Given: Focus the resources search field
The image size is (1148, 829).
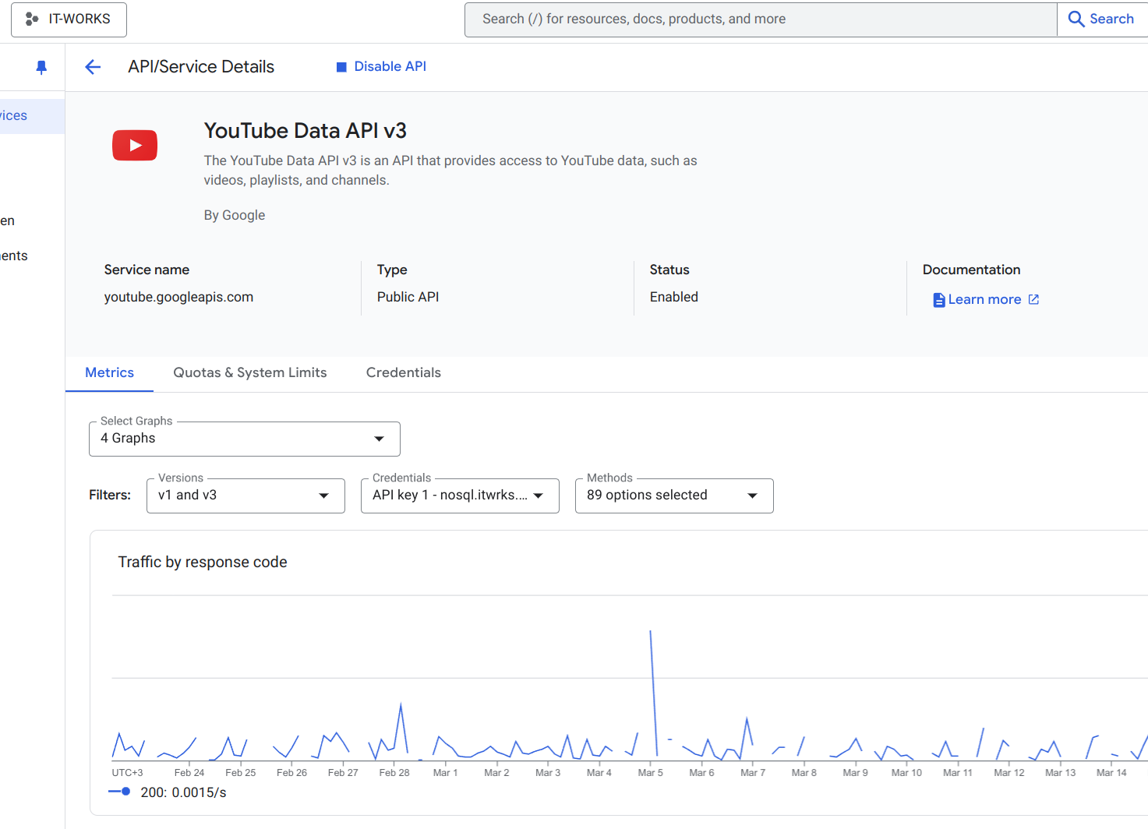Looking at the screenshot, I should [761, 19].
